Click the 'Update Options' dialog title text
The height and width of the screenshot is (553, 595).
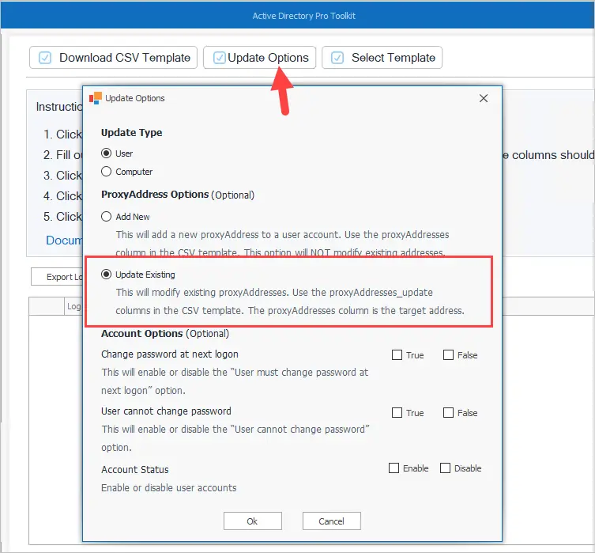coord(134,98)
